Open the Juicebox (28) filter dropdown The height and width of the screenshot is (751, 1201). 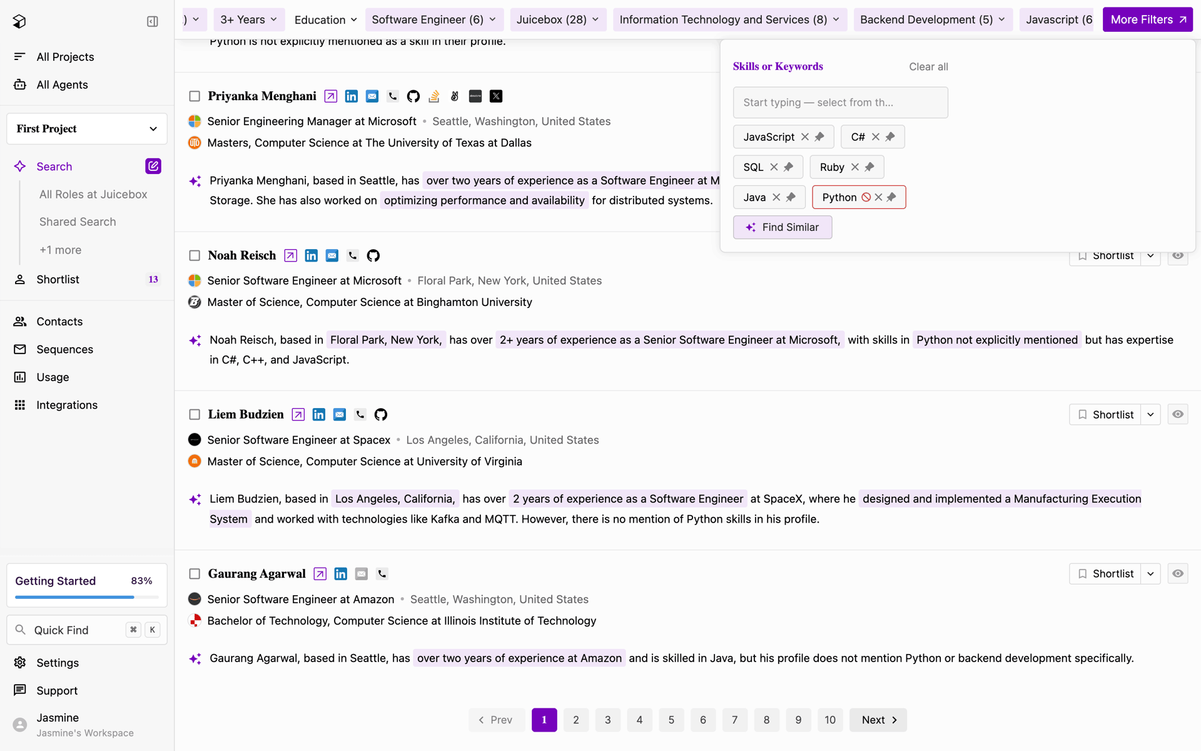point(558,20)
